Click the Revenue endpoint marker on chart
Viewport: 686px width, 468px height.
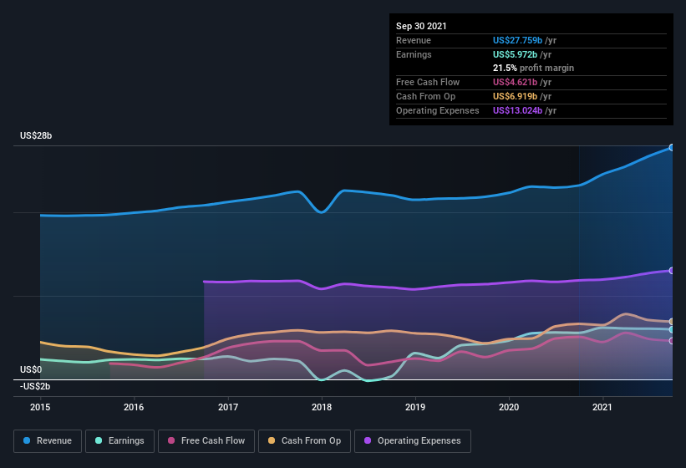tap(672, 148)
